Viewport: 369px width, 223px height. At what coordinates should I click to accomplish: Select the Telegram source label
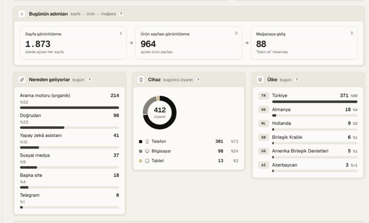tap(30, 195)
